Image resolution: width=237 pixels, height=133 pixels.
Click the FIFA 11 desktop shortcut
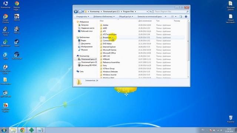(17, 30)
